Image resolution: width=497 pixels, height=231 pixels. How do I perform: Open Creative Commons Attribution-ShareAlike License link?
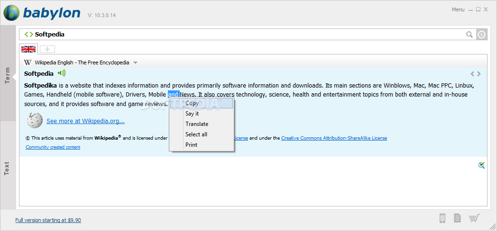334,138
